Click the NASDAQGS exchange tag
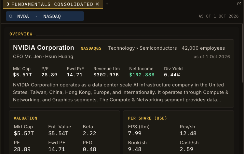Screen dimensions: 244x154 91,48
